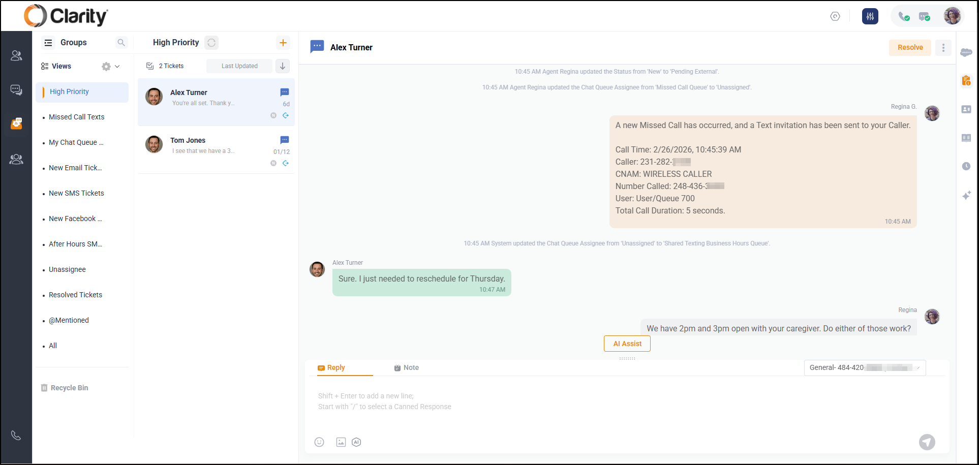Toggle the Groups hamburger menu panel
Image resolution: width=979 pixels, height=465 pixels.
48,43
